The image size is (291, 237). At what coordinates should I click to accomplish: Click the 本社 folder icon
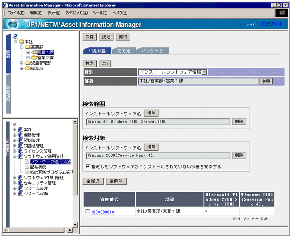[x=21, y=42]
